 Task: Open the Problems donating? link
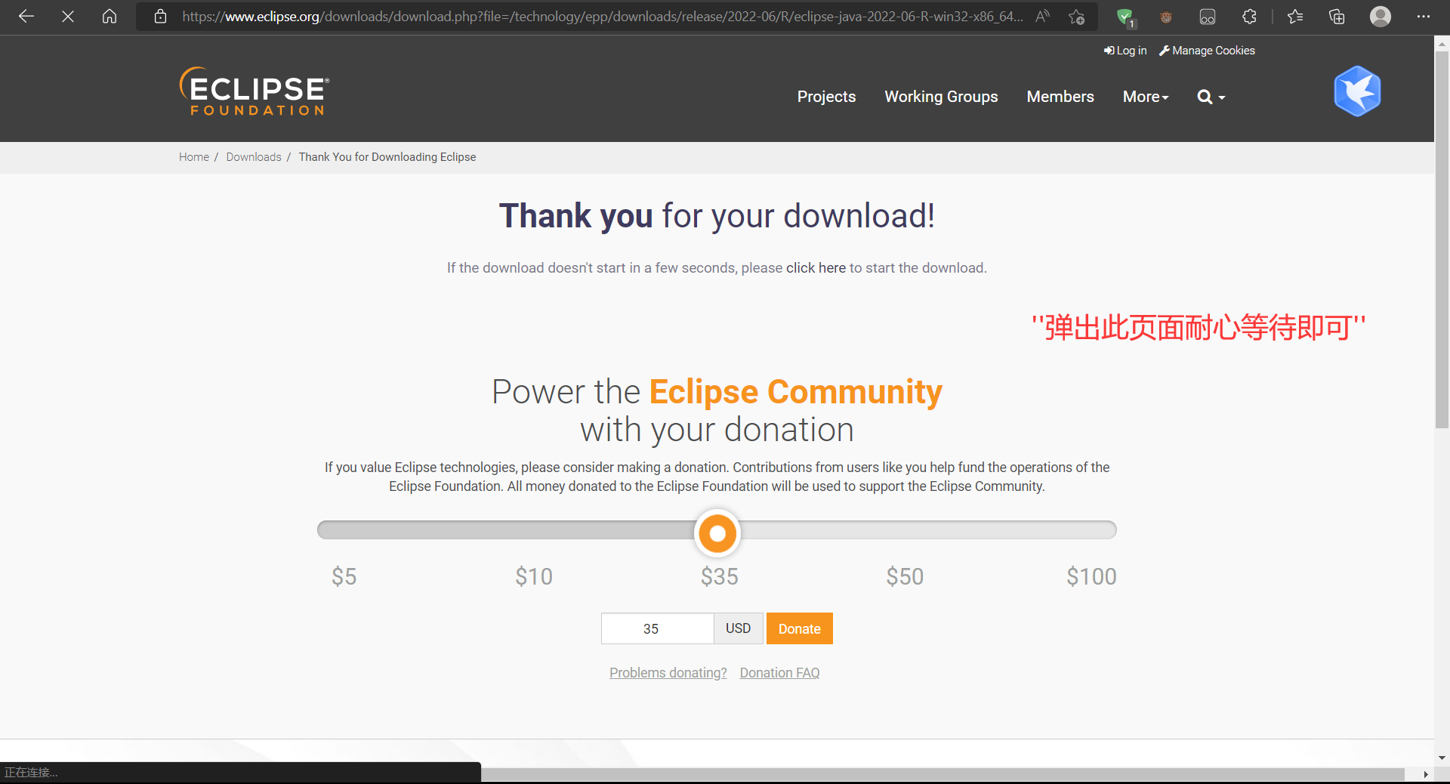[x=668, y=673]
